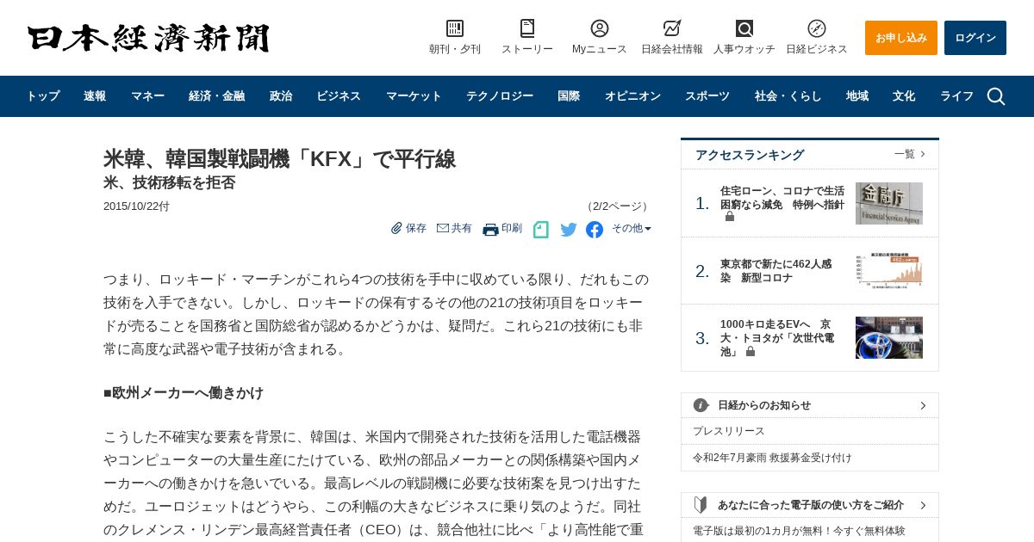Open ranking article 東京都で新たに462人感染
This screenshot has width=1034, height=542.
(776, 271)
